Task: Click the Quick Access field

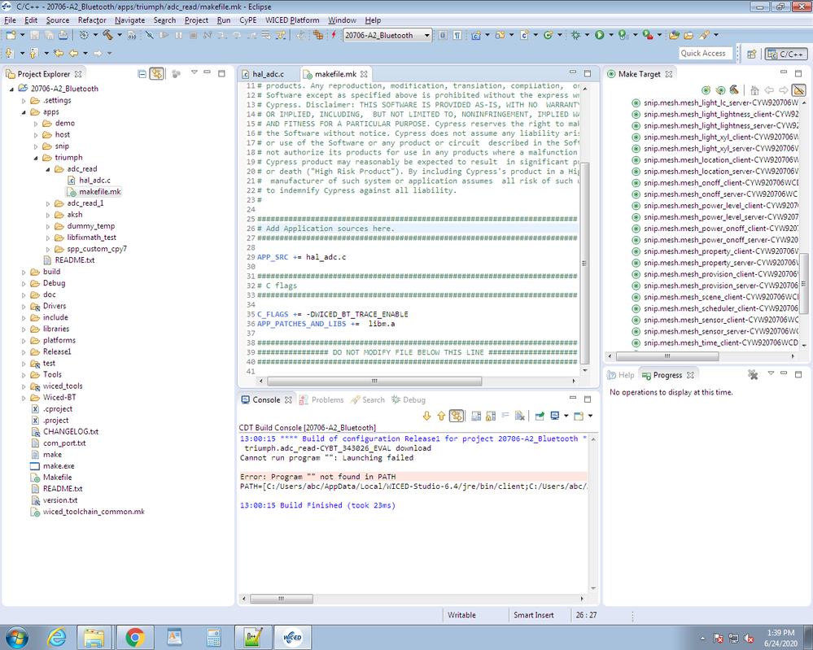Action: click(x=706, y=52)
